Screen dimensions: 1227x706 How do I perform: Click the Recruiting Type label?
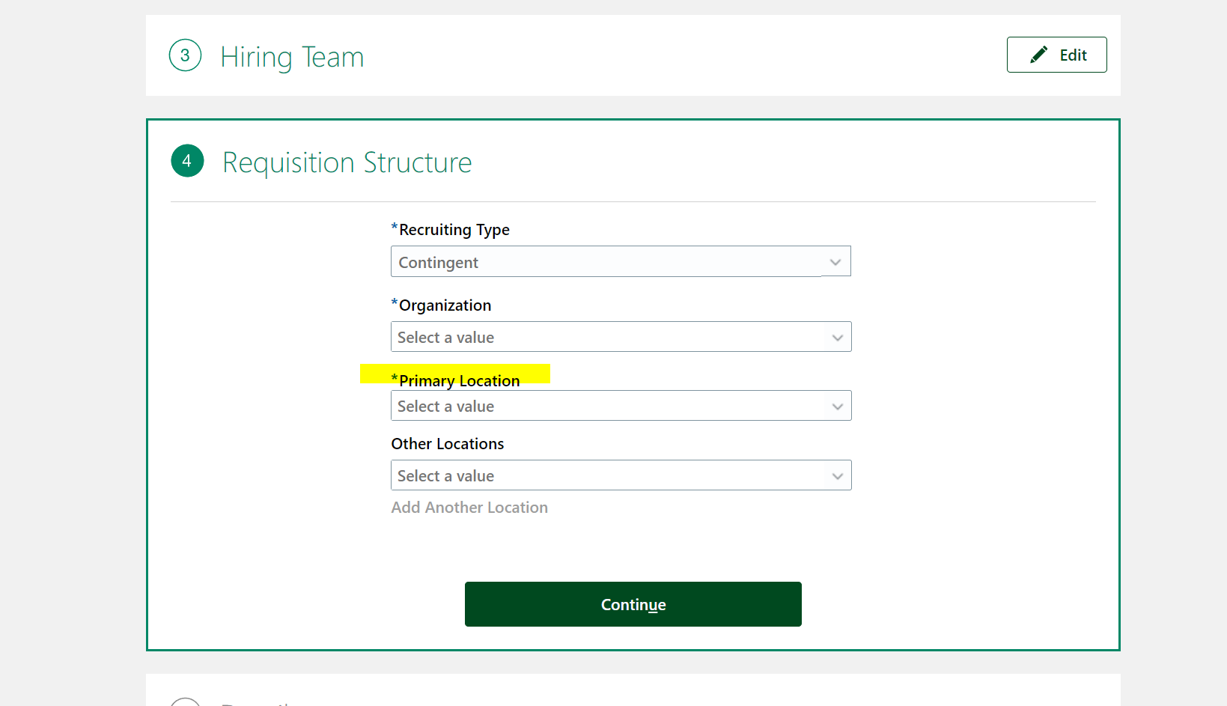(x=454, y=230)
